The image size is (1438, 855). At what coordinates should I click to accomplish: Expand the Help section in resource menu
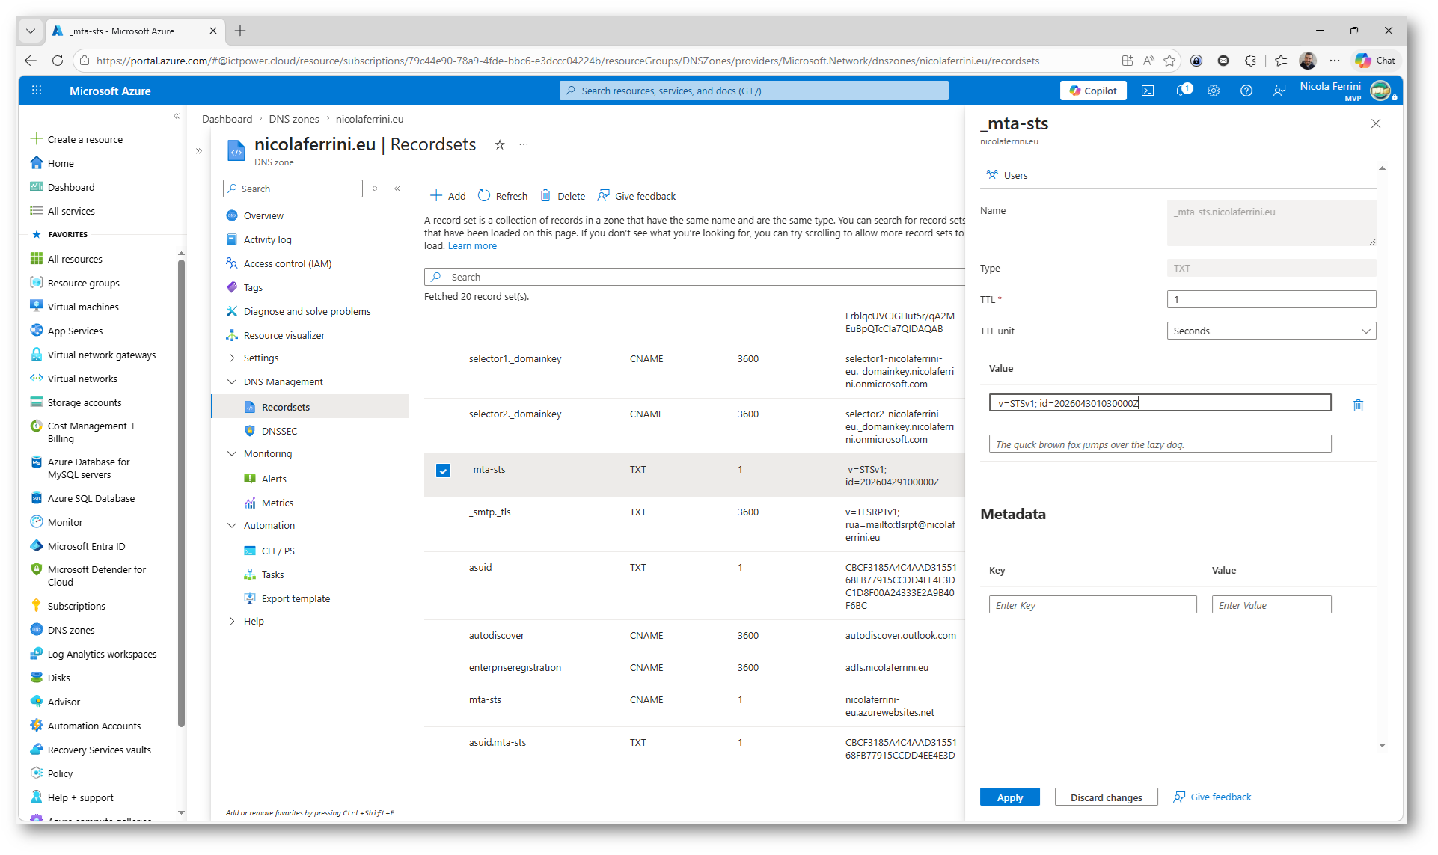click(232, 622)
